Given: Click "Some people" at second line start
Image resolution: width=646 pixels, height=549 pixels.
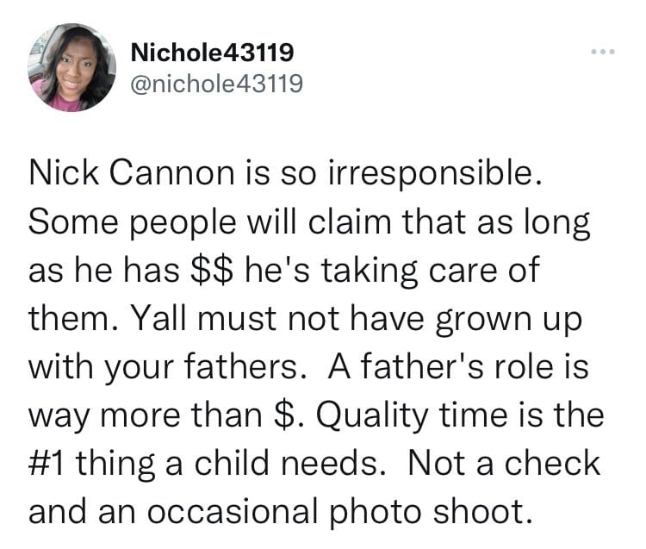Looking at the screenshot, I should 133,222.
